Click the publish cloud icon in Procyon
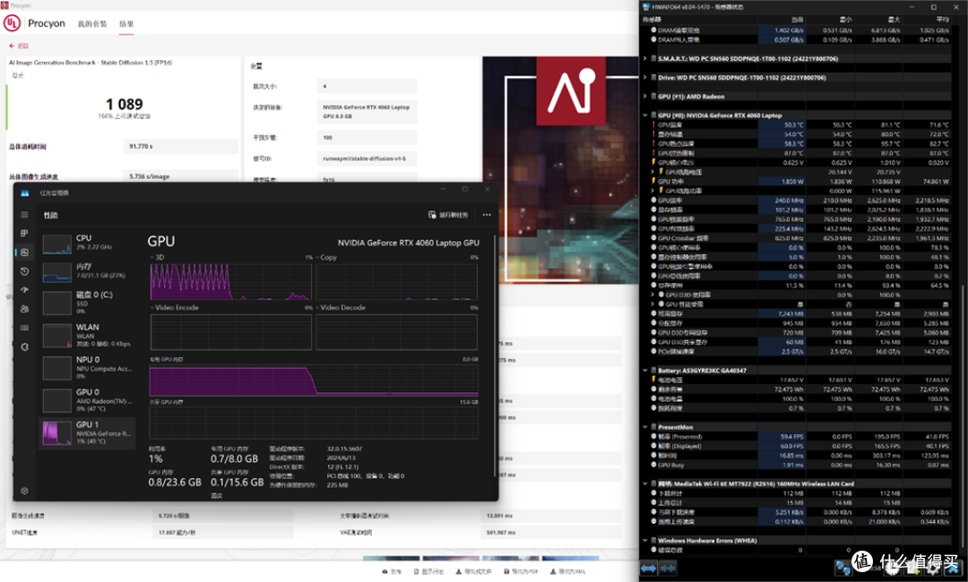 pyautogui.click(x=385, y=571)
